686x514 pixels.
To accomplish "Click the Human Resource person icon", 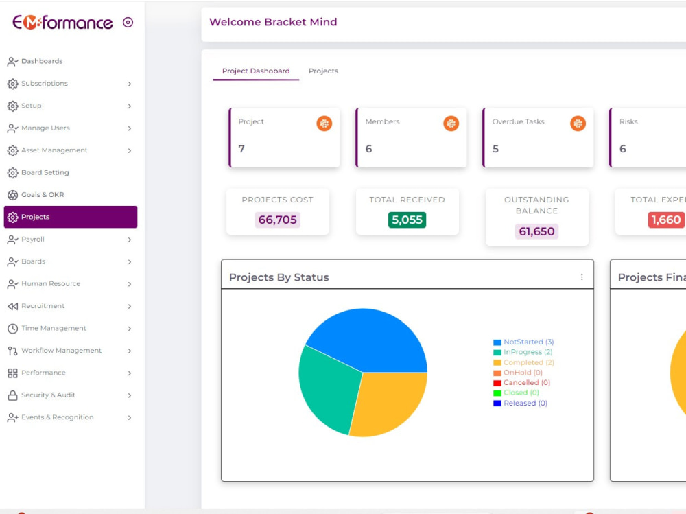I will click(x=12, y=284).
